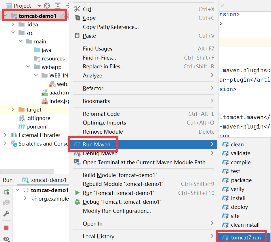Image resolution: width=271 pixels, height=242 pixels.
Task: Open the Project view dropdown arrow
Action: (x=39, y=6)
